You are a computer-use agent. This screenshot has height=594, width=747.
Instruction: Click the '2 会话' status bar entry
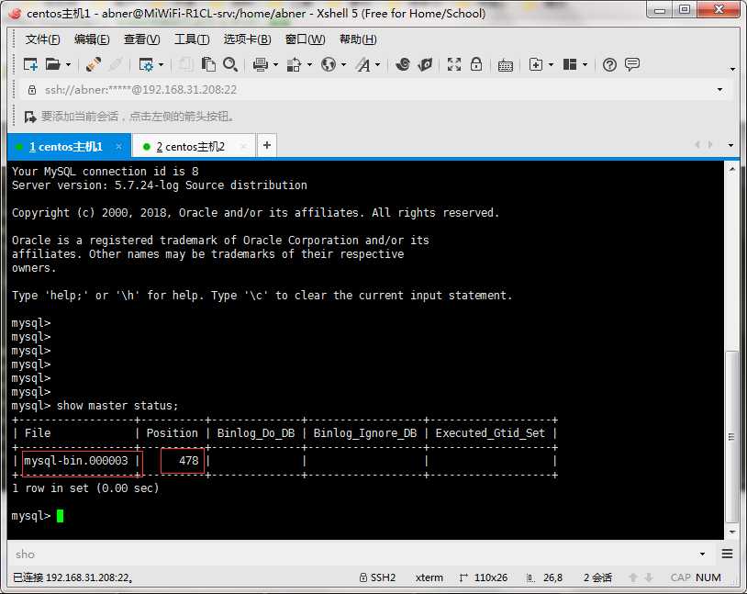(598, 577)
